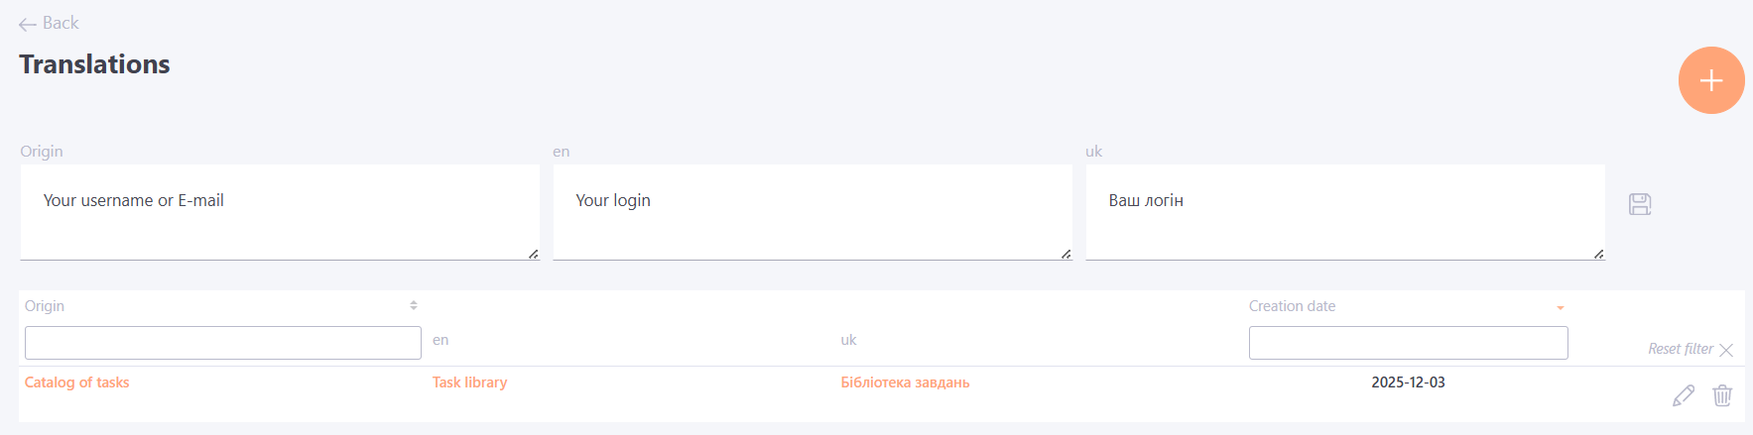Sort table by Origin column arrows
Screen dimensions: 1753x435
tap(414, 306)
